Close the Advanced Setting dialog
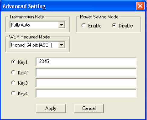This screenshot has width=147, height=120. tap(140, 6)
